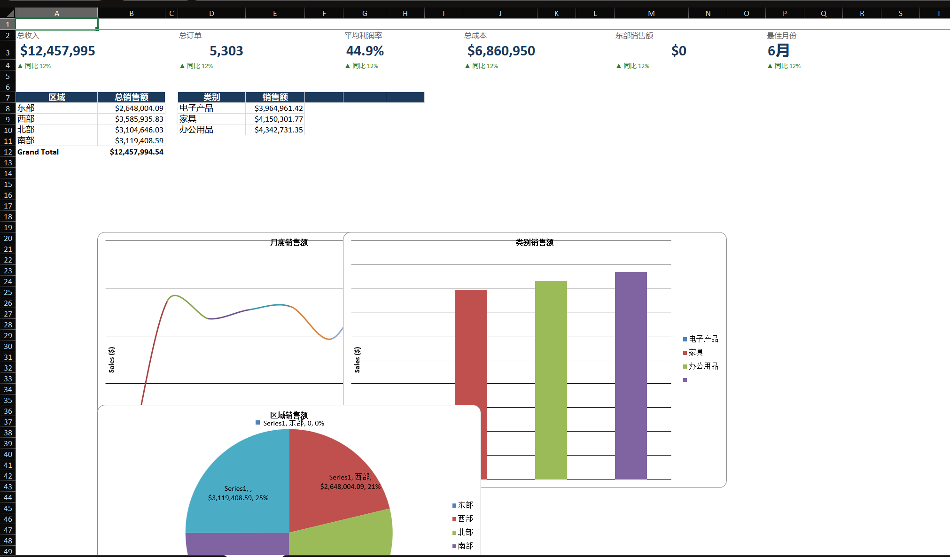Click the 总收入 label
950x557 pixels.
(x=28, y=35)
